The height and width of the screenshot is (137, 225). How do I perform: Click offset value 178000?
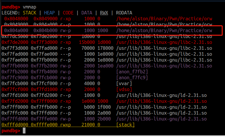[105, 48]
